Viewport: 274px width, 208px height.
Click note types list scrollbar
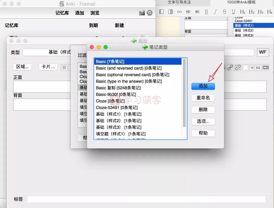[184, 93]
